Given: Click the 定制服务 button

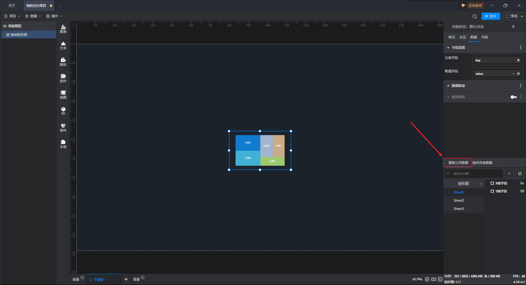Looking at the screenshot, I should click(x=472, y=5).
